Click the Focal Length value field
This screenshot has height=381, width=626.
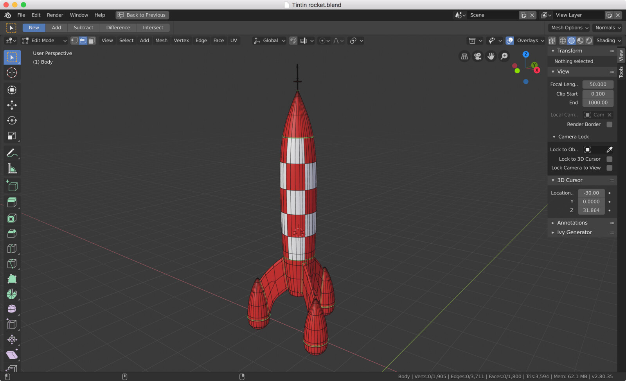point(598,84)
